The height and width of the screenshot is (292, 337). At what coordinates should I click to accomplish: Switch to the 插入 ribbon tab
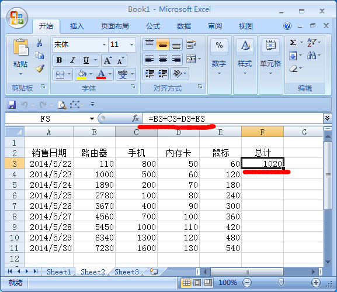click(x=77, y=26)
